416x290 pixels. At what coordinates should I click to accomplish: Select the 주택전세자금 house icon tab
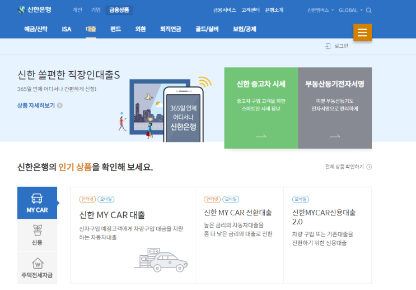coord(37,268)
